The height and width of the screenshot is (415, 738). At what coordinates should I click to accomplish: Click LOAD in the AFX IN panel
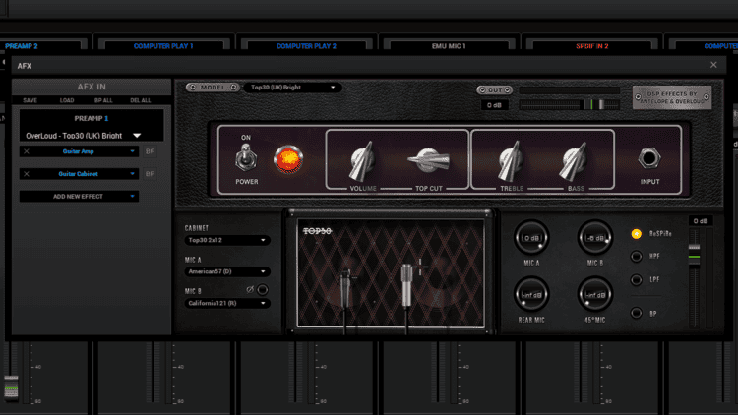(x=67, y=100)
